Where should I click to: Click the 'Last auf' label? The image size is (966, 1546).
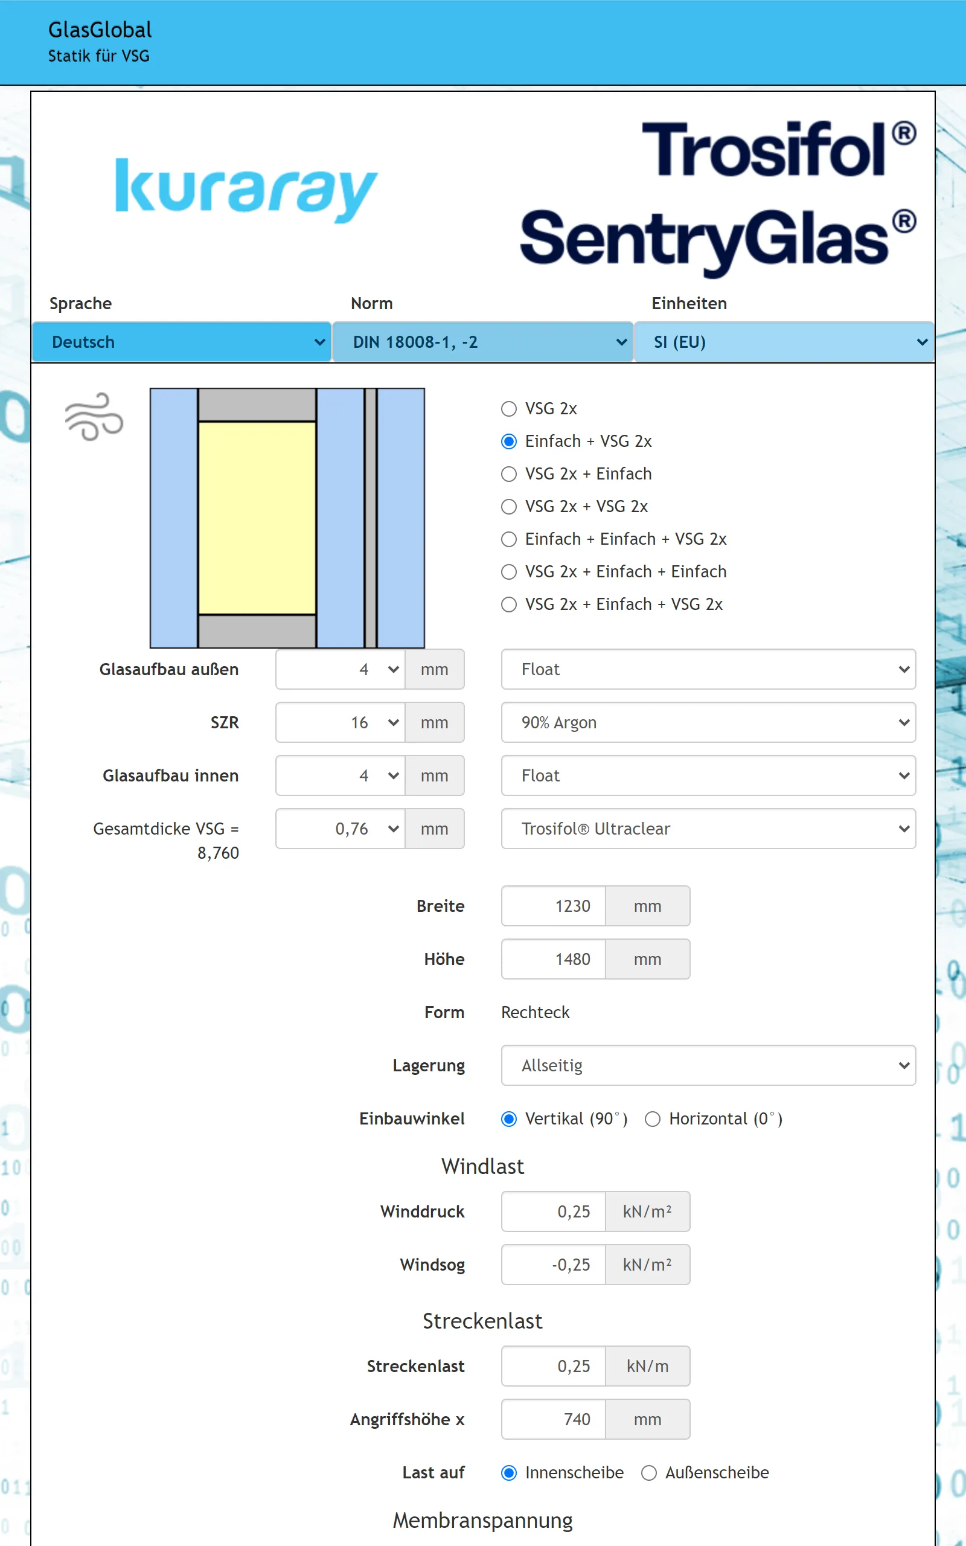(433, 1472)
